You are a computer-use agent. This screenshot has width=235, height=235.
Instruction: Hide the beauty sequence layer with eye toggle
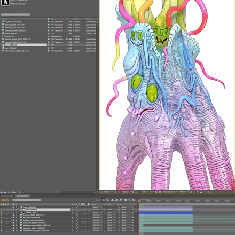click(2, 215)
